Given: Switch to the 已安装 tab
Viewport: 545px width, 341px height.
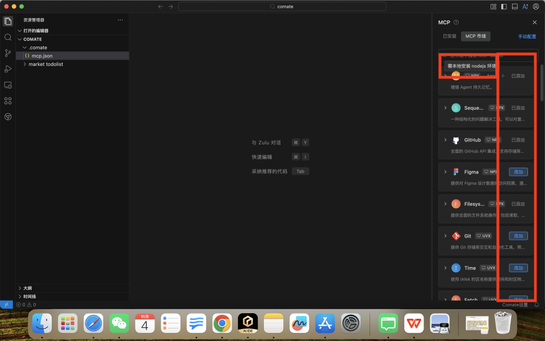Looking at the screenshot, I should coord(449,36).
